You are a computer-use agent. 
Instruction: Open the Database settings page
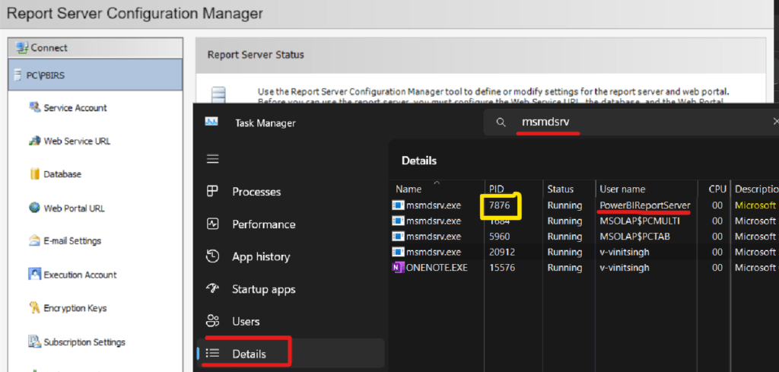62,174
